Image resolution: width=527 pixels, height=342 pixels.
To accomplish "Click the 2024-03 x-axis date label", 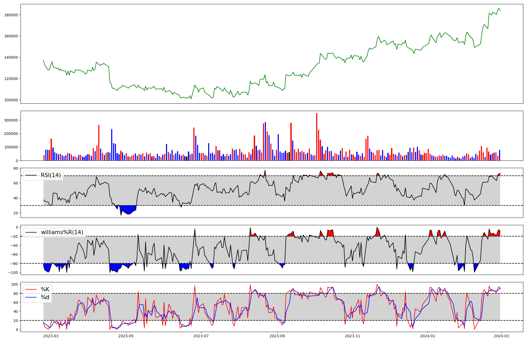I will [x=501, y=336].
